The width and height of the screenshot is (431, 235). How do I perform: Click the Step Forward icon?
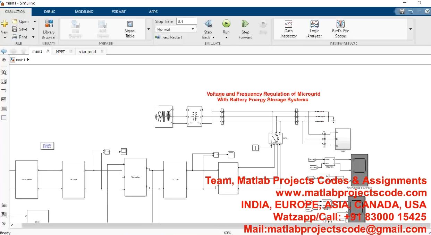coord(245,24)
